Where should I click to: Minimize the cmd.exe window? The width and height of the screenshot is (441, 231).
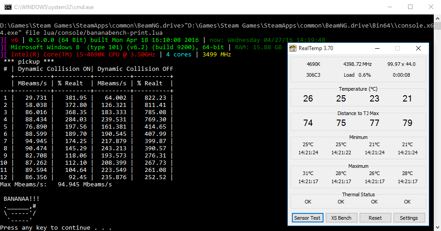tap(390, 7)
